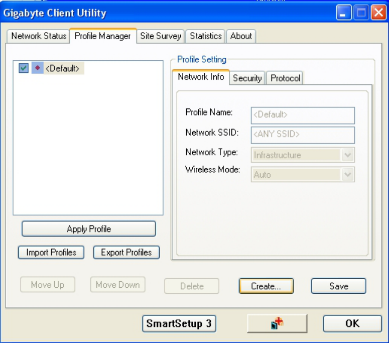Open the Site Survey tab

point(161,36)
